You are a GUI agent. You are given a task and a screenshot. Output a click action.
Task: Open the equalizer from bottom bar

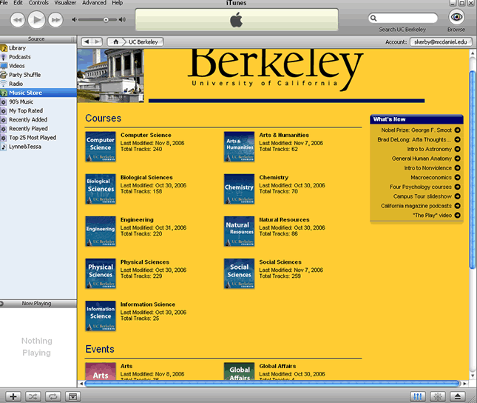[x=419, y=396]
